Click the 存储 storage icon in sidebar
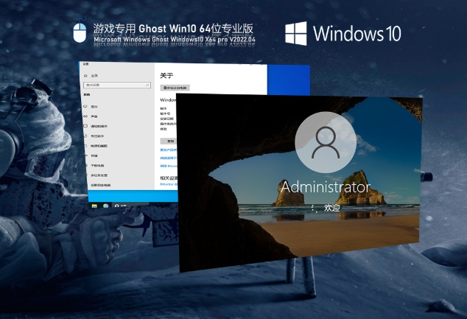 (x=86, y=156)
